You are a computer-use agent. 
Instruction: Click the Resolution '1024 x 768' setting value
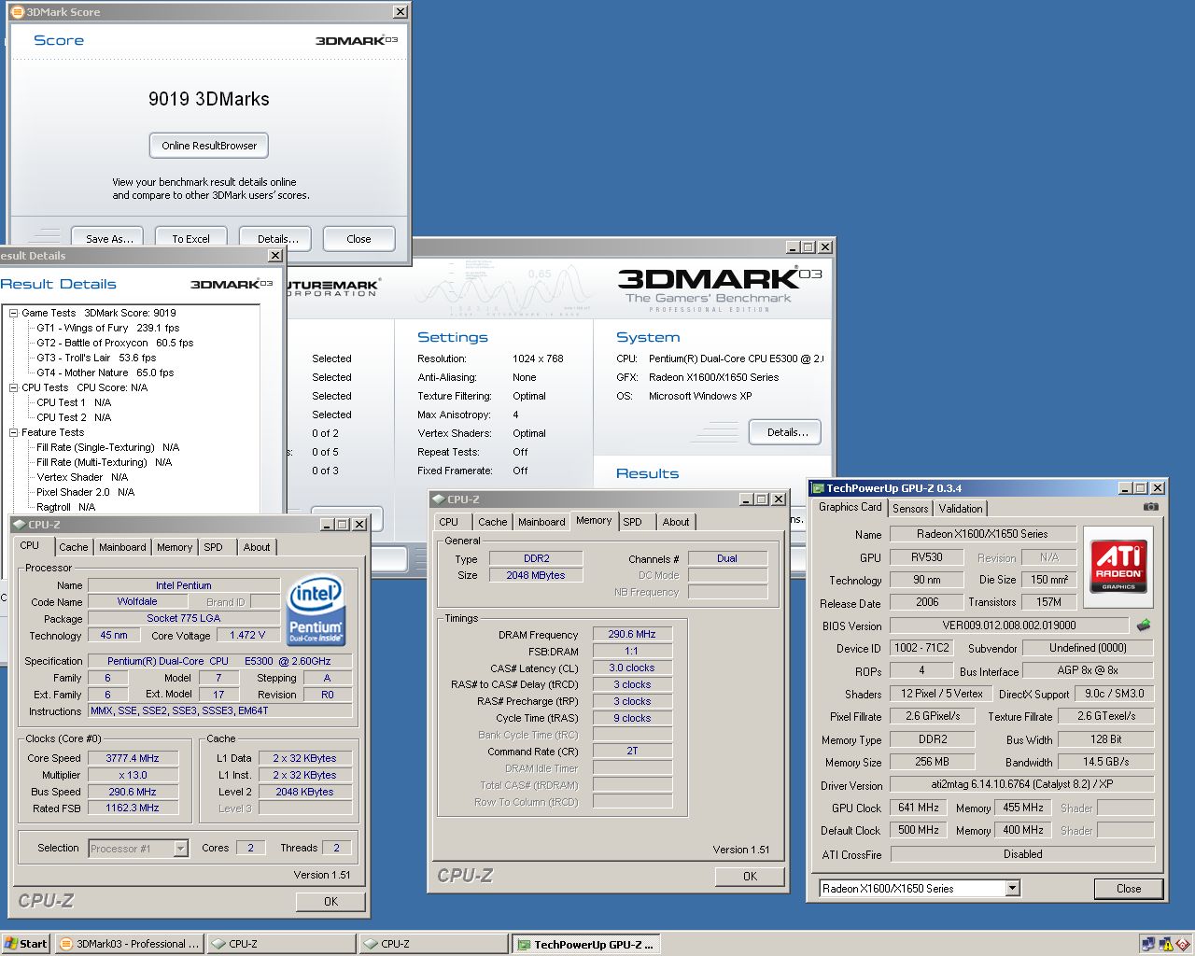538,358
